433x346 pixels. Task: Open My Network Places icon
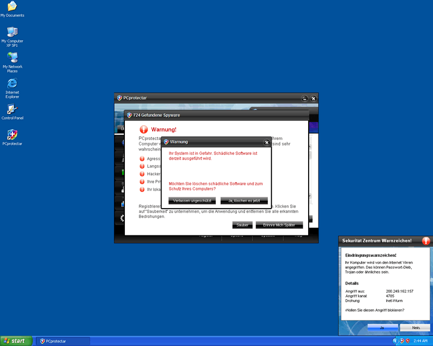click(x=12, y=58)
